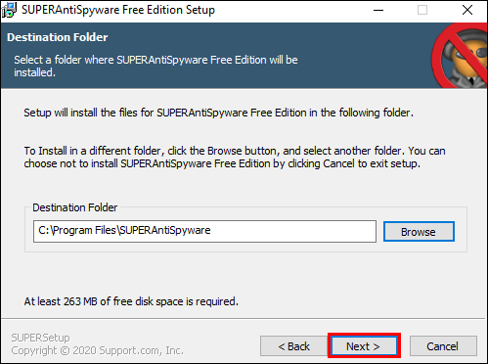Image resolution: width=488 pixels, height=364 pixels.
Task: Click the 'Select a folder where' subtitle text
Action: pyautogui.click(x=155, y=67)
